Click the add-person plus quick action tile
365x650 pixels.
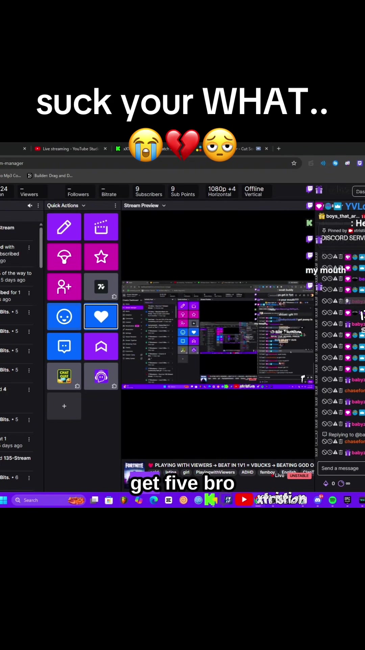[x=64, y=287]
